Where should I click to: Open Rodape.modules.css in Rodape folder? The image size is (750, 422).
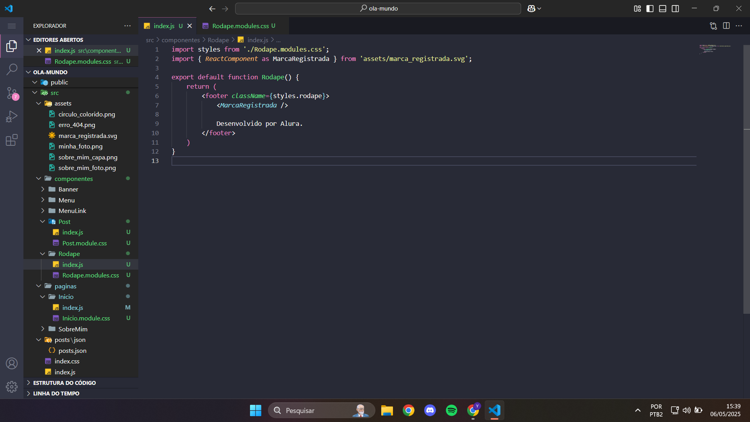81,275
